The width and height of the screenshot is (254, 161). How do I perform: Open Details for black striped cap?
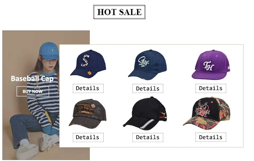click(148, 137)
